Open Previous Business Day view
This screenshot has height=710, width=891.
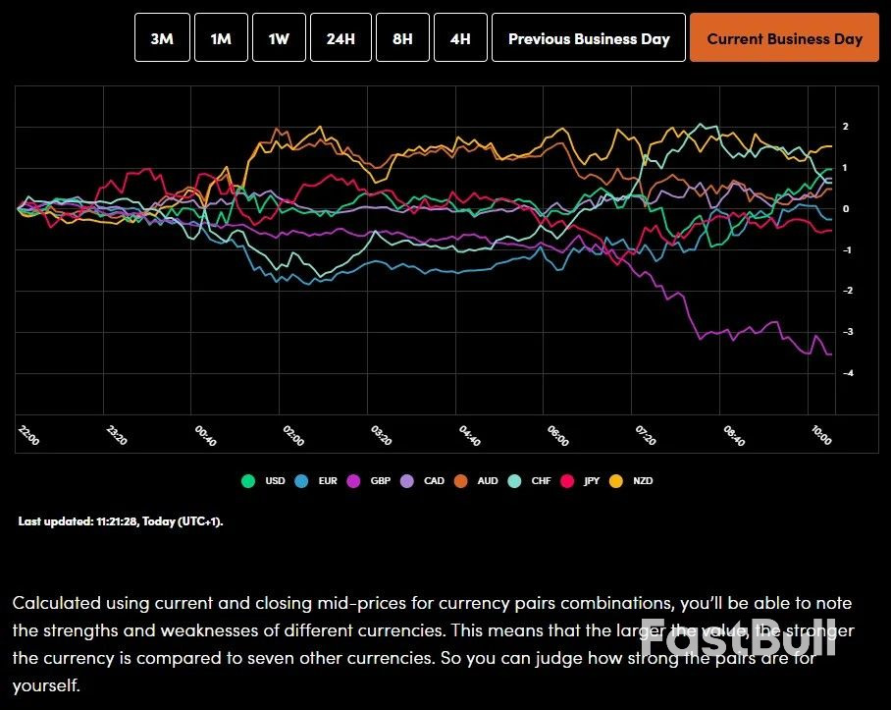[589, 37]
